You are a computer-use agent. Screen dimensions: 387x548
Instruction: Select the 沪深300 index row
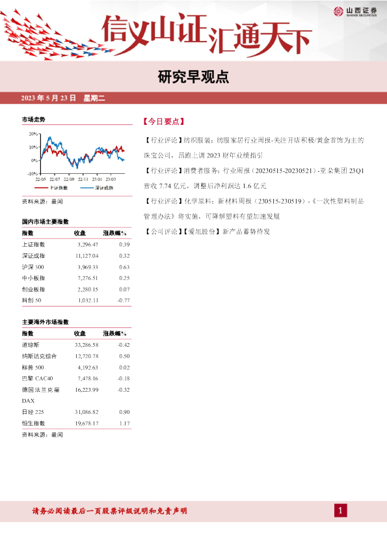coord(76,267)
